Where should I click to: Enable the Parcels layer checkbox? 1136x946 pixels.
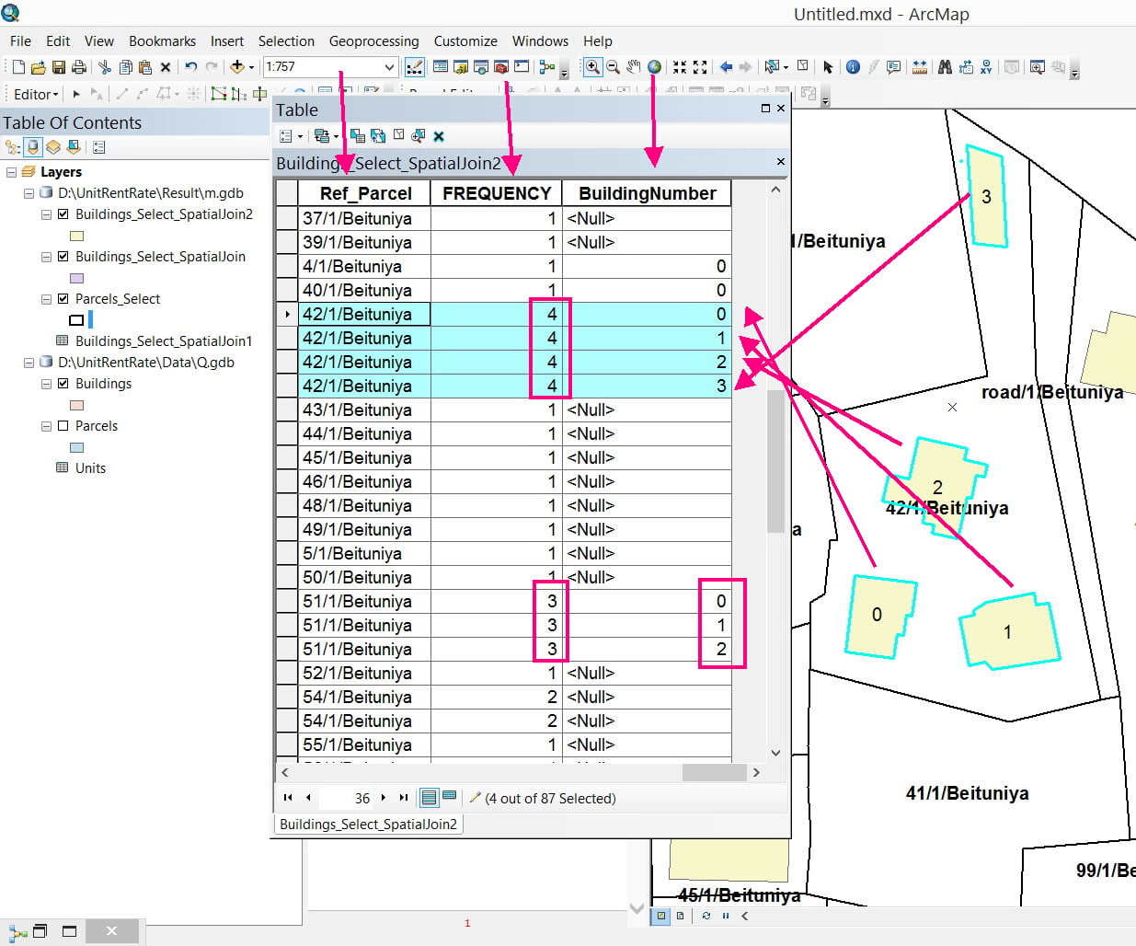[x=63, y=426]
